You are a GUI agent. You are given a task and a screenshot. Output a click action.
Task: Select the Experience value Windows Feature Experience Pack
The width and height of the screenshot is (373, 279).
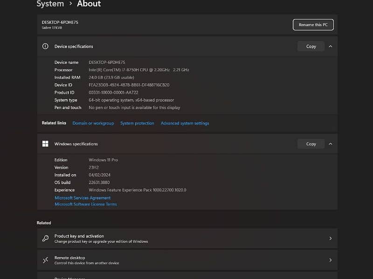point(138,190)
